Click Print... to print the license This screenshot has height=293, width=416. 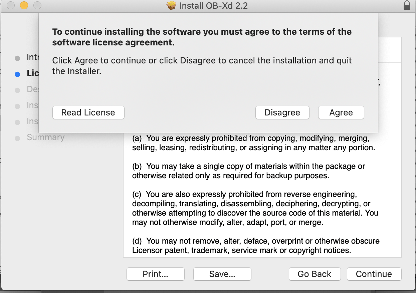[x=155, y=274]
